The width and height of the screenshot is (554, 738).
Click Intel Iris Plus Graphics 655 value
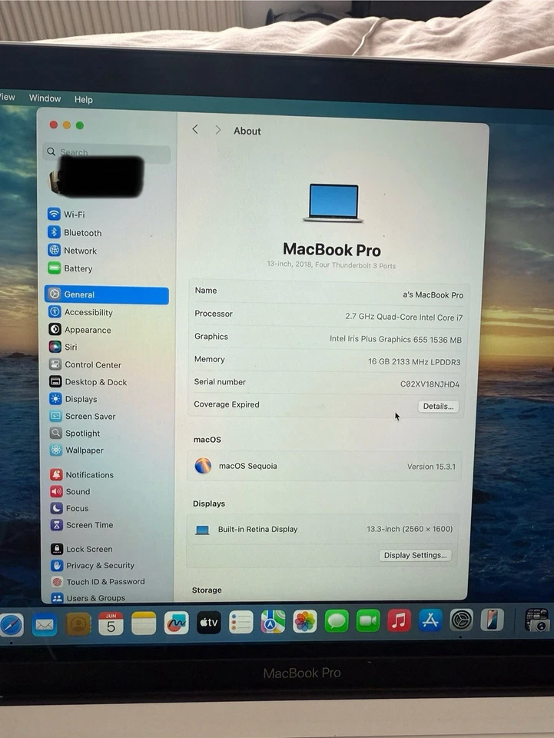[x=396, y=339]
